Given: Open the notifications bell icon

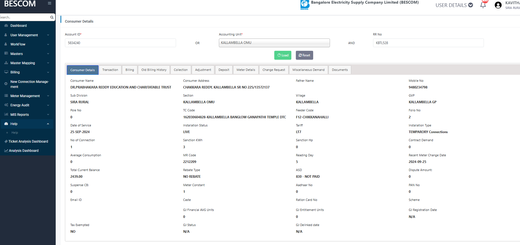Looking at the screenshot, I should tap(483, 5).
